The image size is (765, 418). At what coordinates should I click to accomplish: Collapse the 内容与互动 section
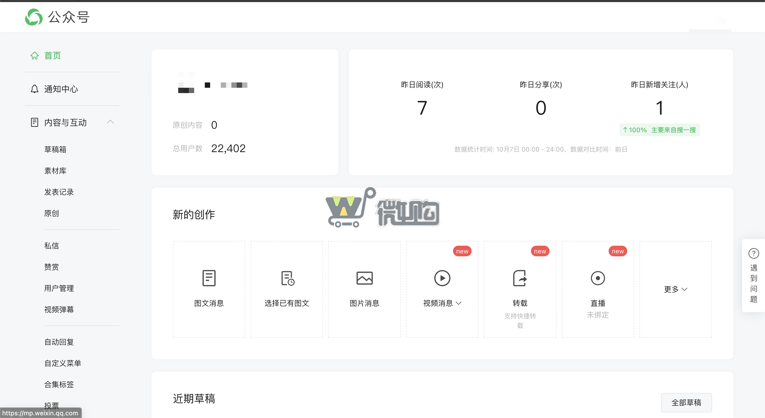(110, 122)
